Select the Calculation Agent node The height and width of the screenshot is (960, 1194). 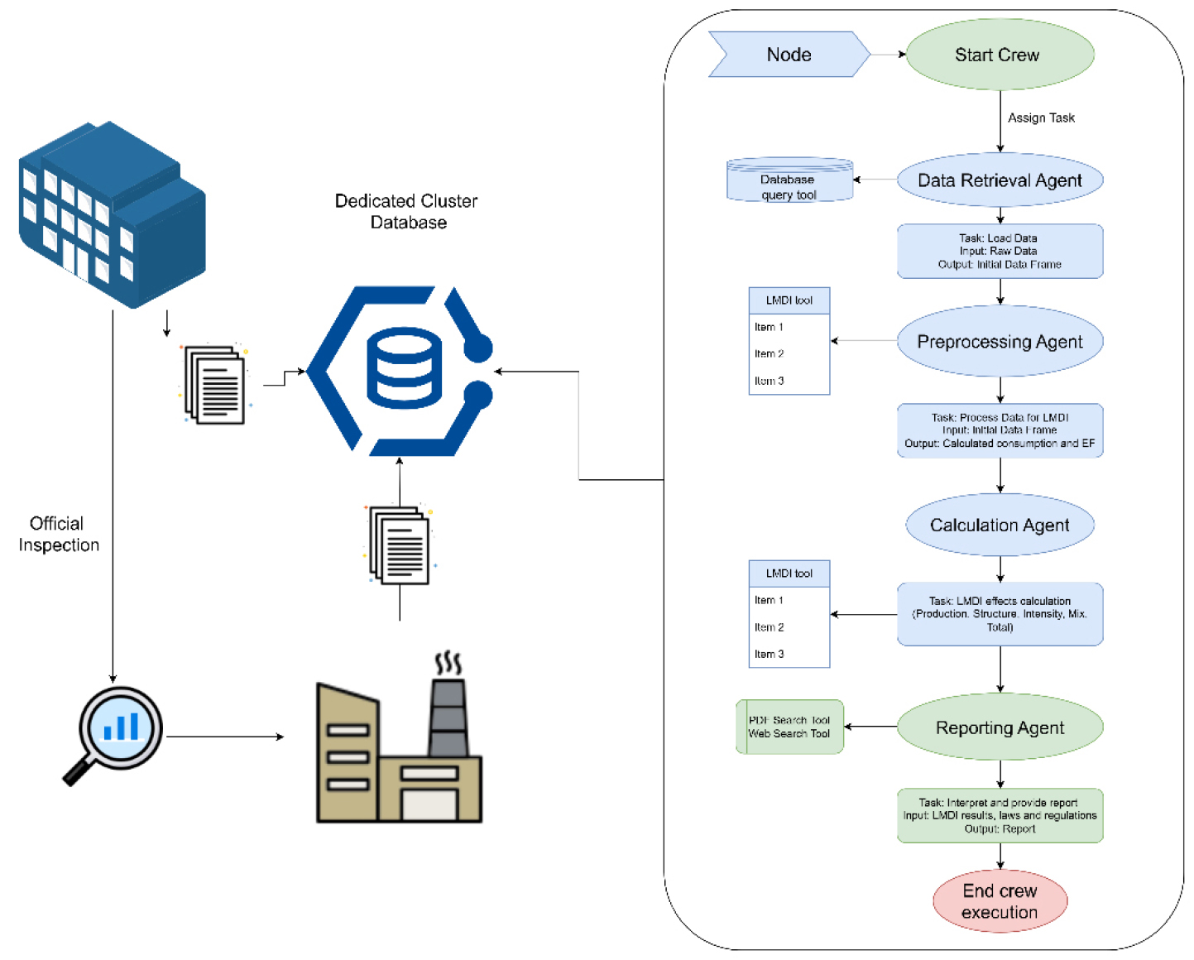click(1000, 525)
